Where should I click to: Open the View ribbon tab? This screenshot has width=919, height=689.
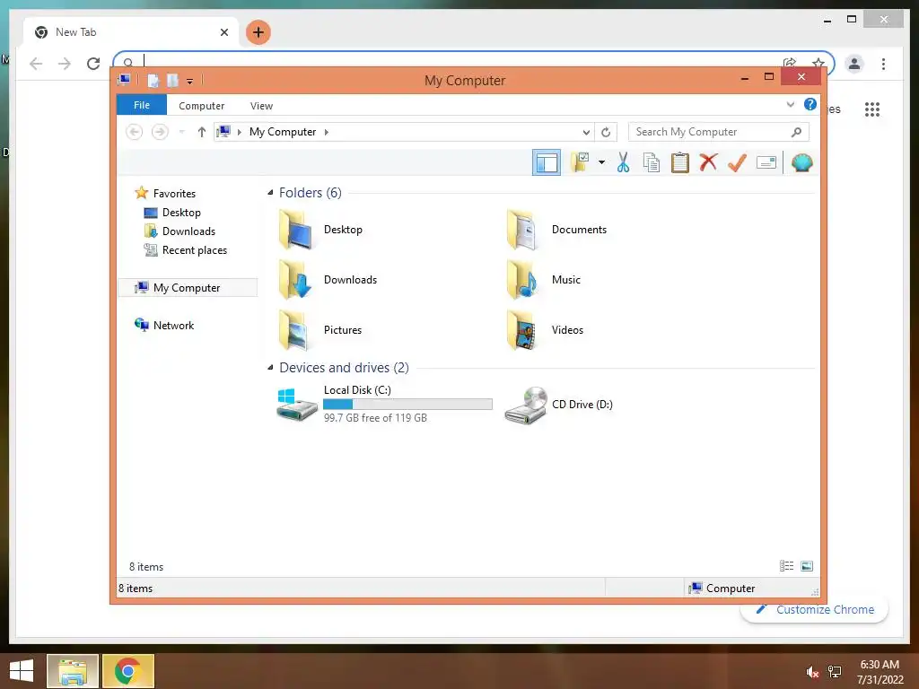point(261,106)
